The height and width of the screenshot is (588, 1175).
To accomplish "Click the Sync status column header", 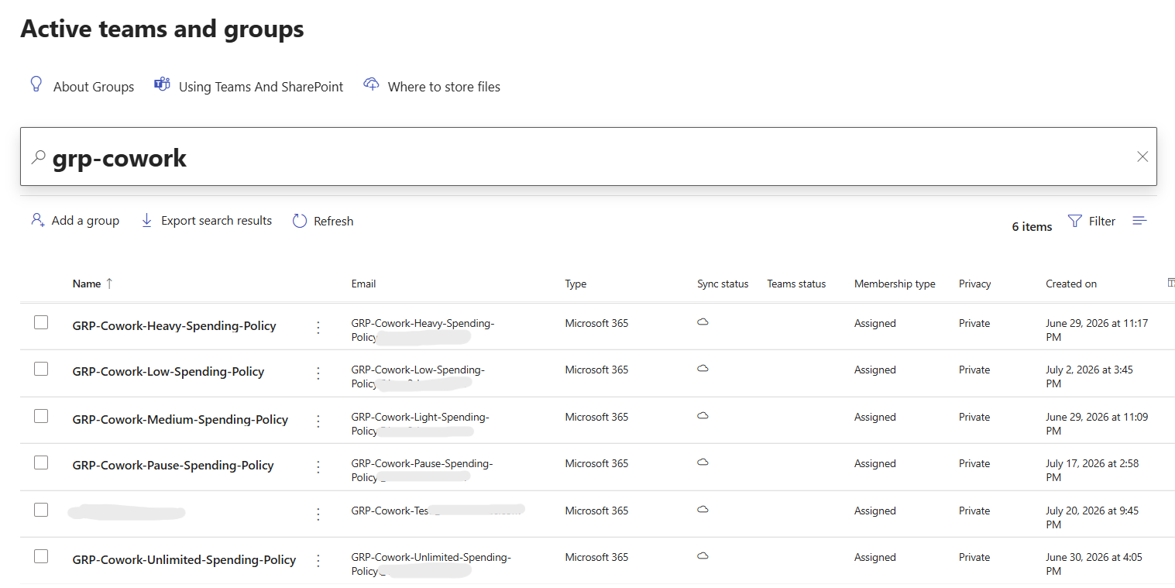I will [x=723, y=284].
